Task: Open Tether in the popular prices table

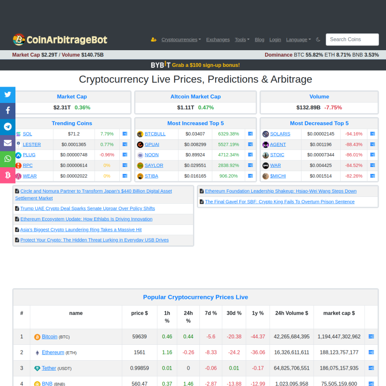Action: (49, 368)
